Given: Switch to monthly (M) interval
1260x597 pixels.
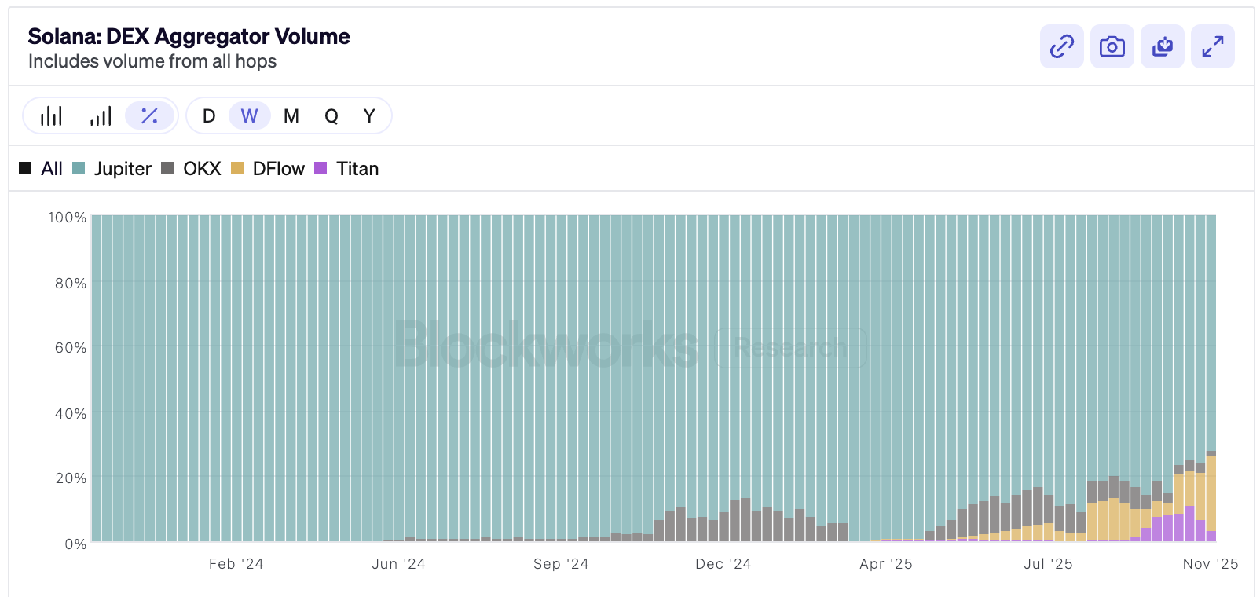Looking at the screenshot, I should click(x=291, y=116).
